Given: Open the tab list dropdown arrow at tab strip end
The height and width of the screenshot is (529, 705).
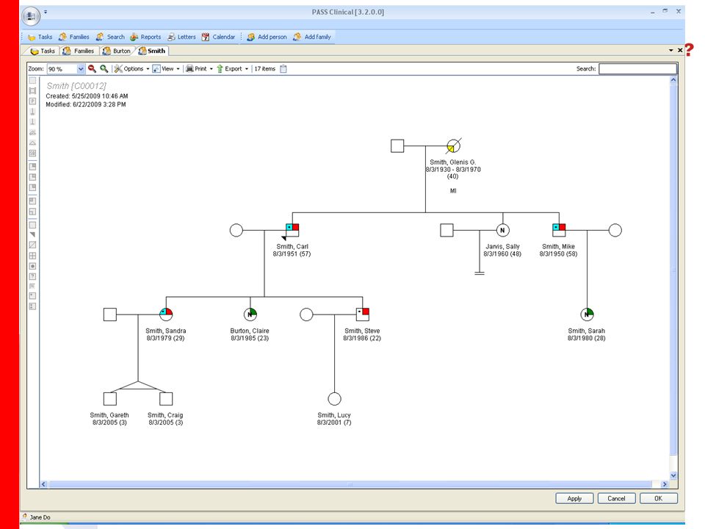Looking at the screenshot, I should 670,51.
